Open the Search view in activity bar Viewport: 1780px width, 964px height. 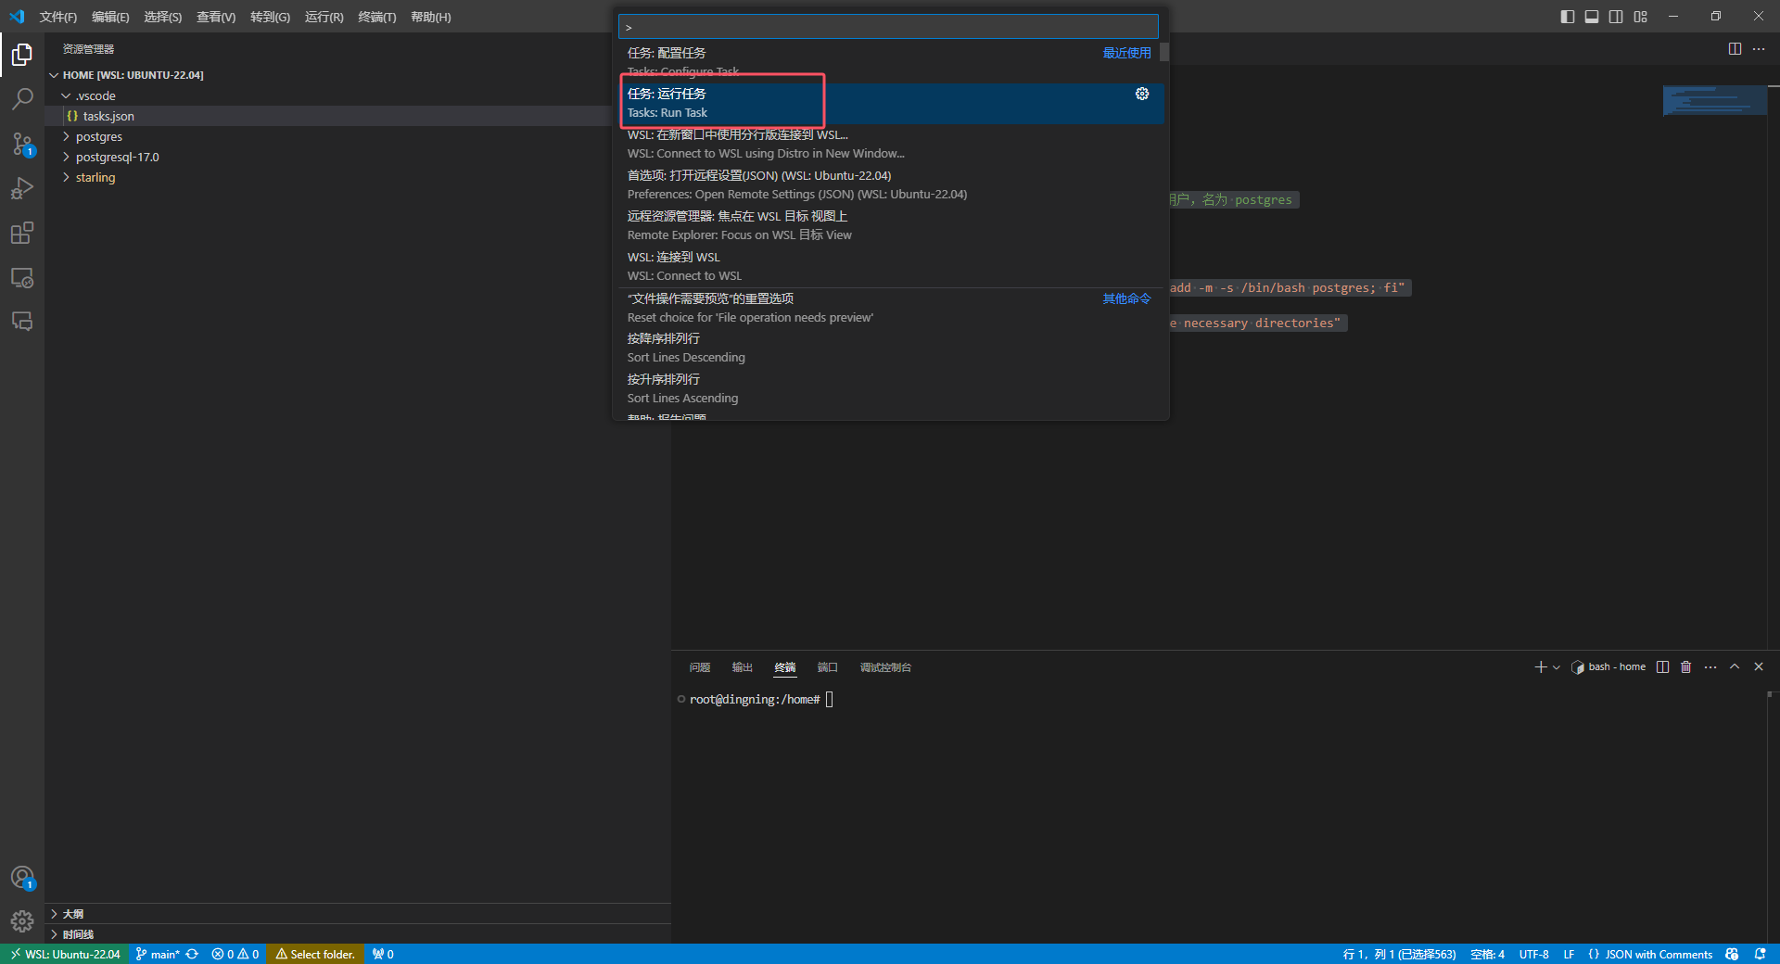pos(22,98)
